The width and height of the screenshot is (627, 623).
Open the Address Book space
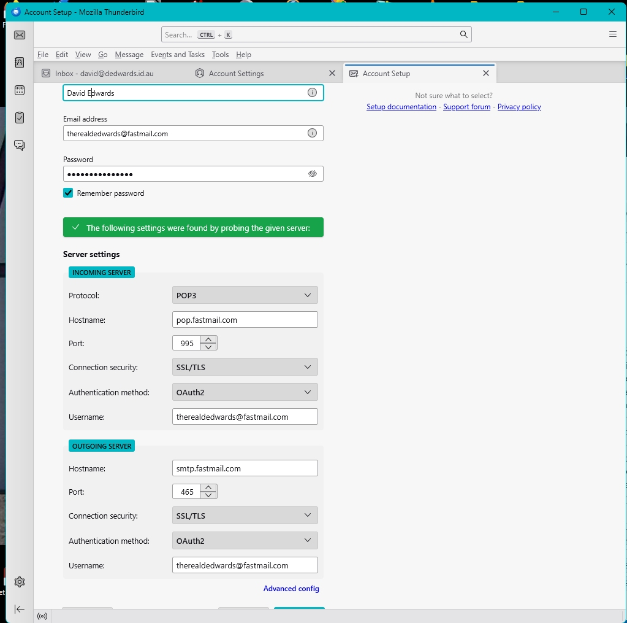(19, 63)
